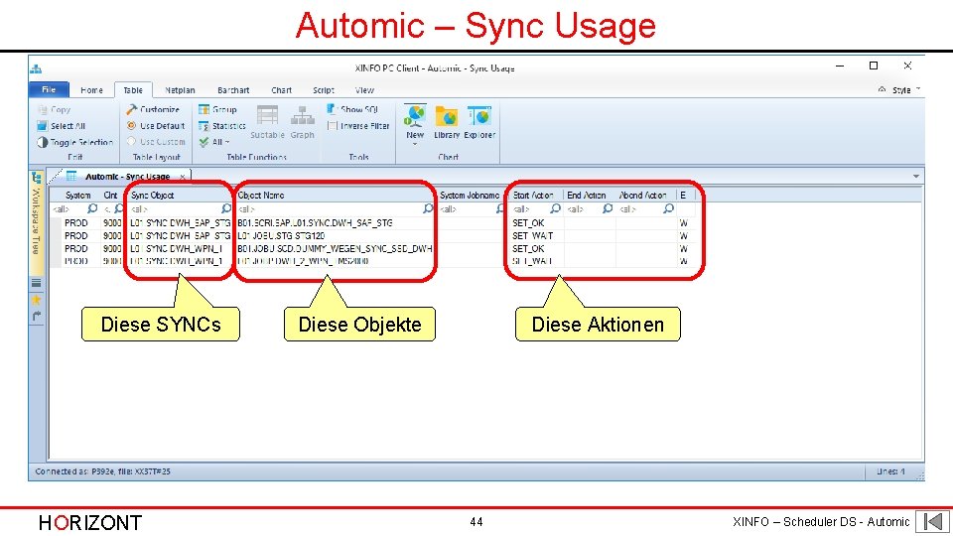The width and height of the screenshot is (953, 536).
Task: Click the slide navigation back icon
Action: [x=932, y=521]
